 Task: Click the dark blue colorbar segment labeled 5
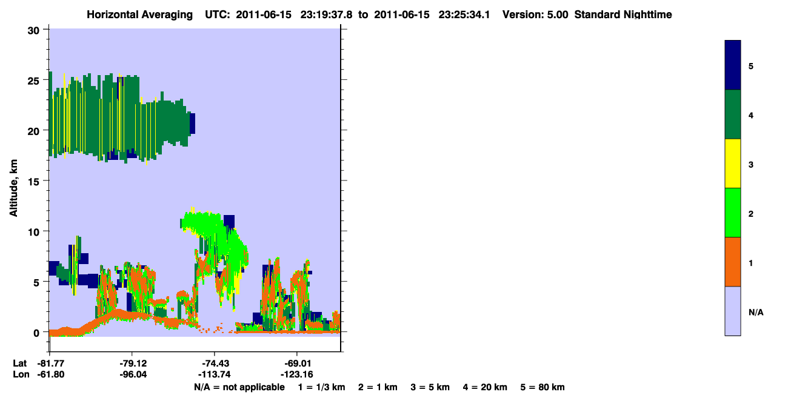coord(733,65)
